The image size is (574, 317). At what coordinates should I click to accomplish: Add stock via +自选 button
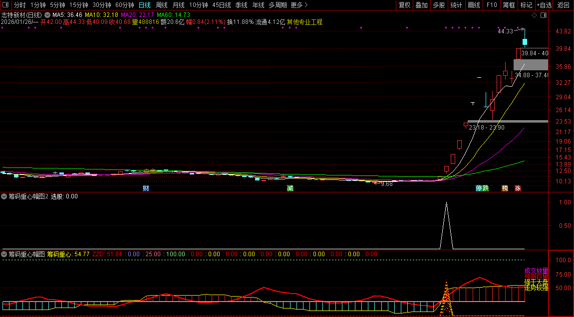545,5
